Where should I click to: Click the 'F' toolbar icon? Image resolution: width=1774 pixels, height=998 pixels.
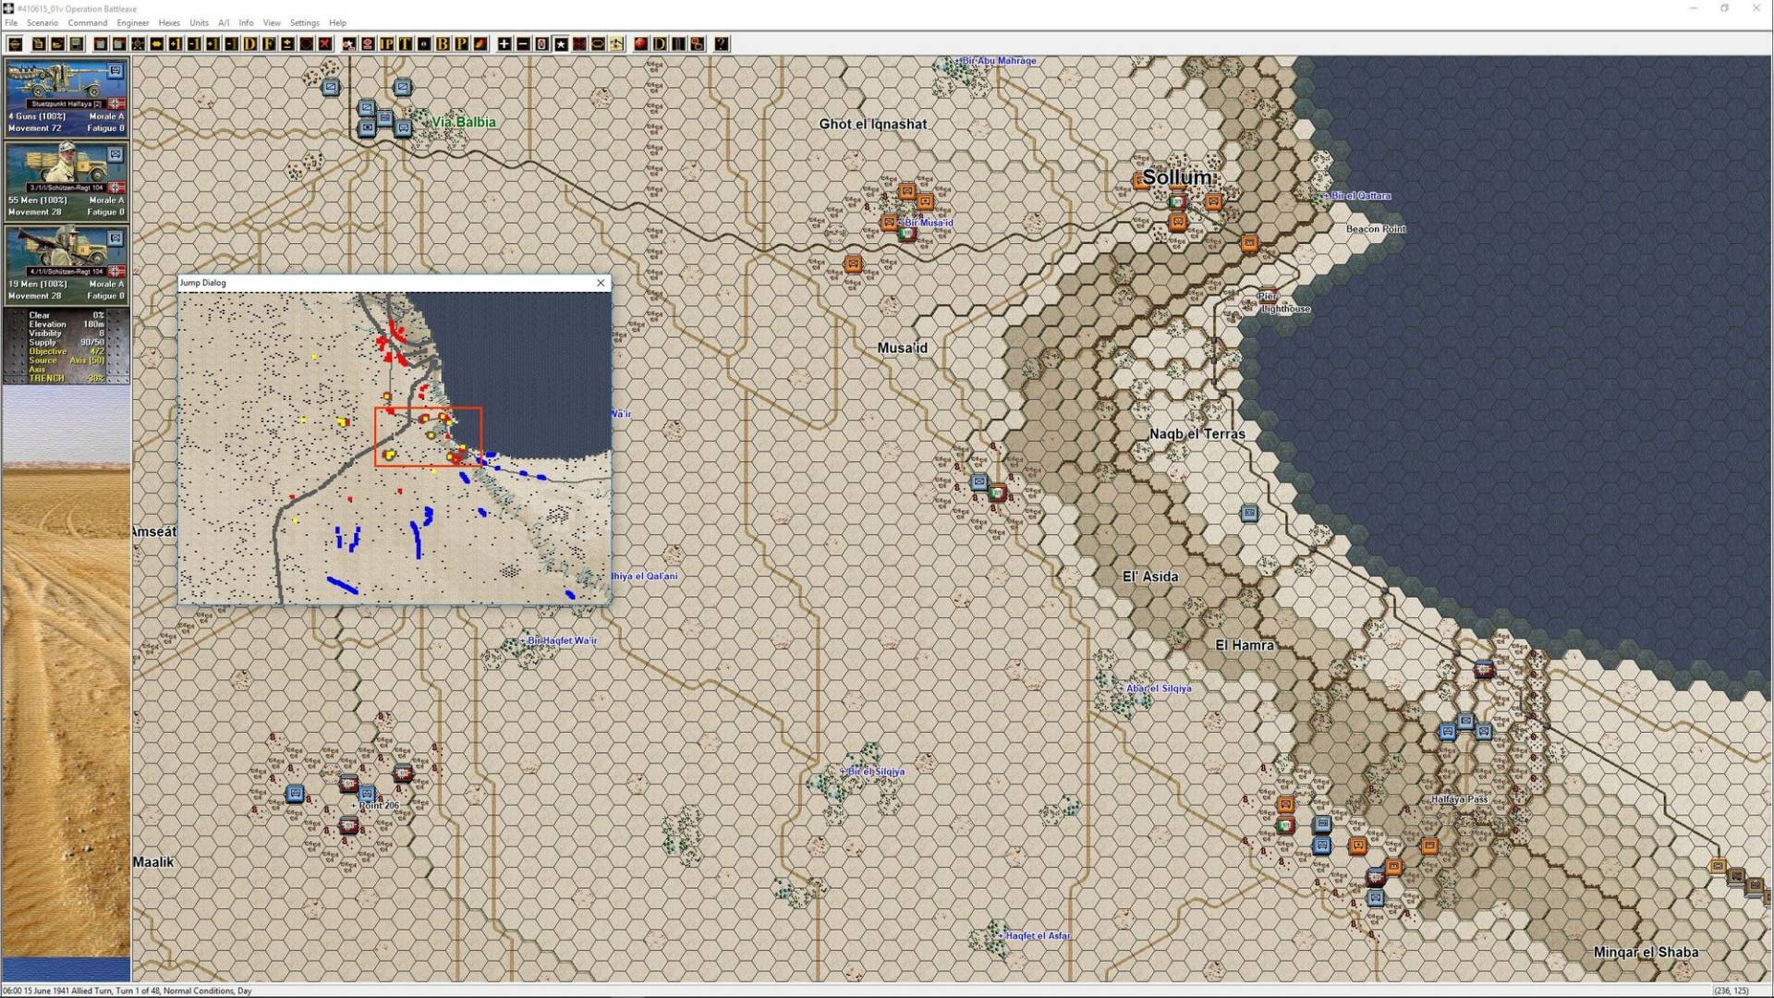coord(269,44)
